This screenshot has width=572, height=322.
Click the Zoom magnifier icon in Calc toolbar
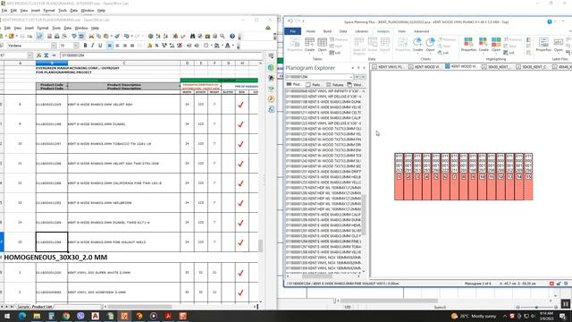(223, 36)
